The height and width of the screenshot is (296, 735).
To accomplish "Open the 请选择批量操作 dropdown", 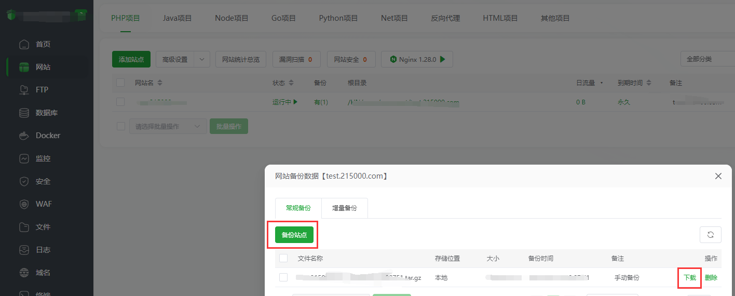I will coord(168,126).
